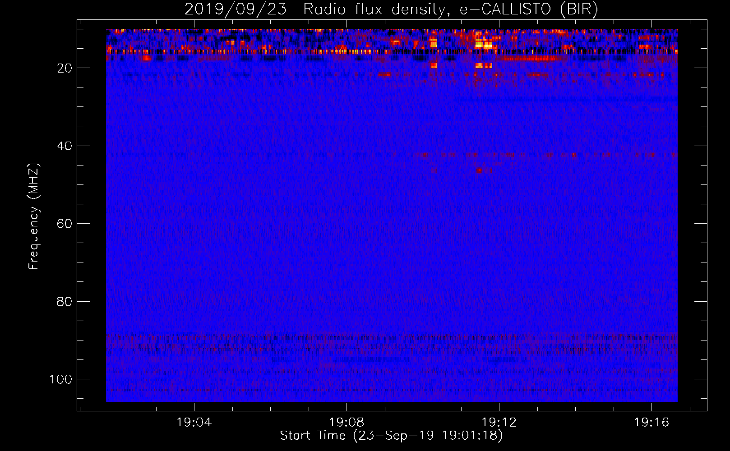Image resolution: width=730 pixels, height=451 pixels.
Task: Click the '60' frequency tick label
Action: coord(65,224)
